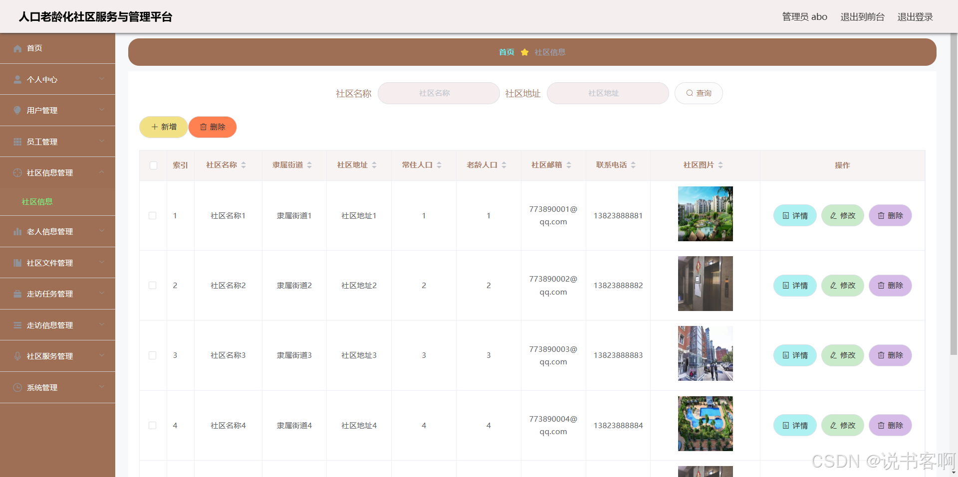
Task: Check the box for row 社区名称3
Action: pyautogui.click(x=153, y=355)
